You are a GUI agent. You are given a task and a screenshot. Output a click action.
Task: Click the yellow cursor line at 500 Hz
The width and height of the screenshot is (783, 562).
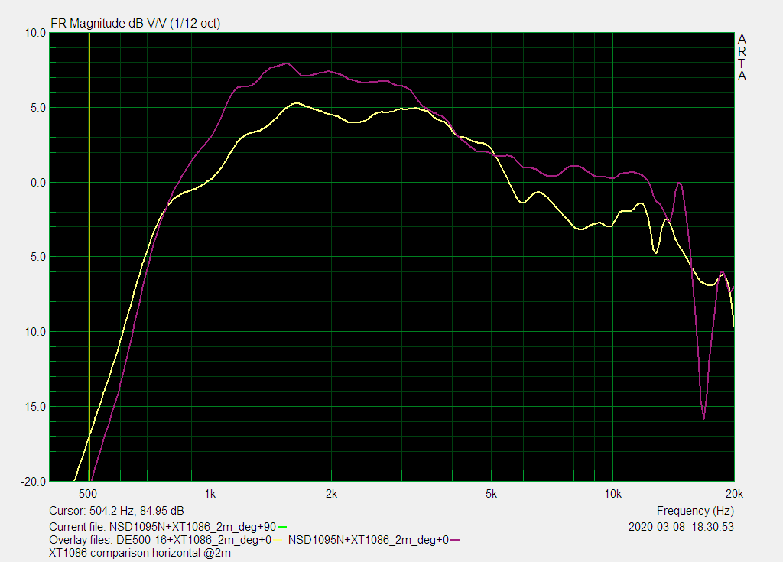pyautogui.click(x=89, y=257)
